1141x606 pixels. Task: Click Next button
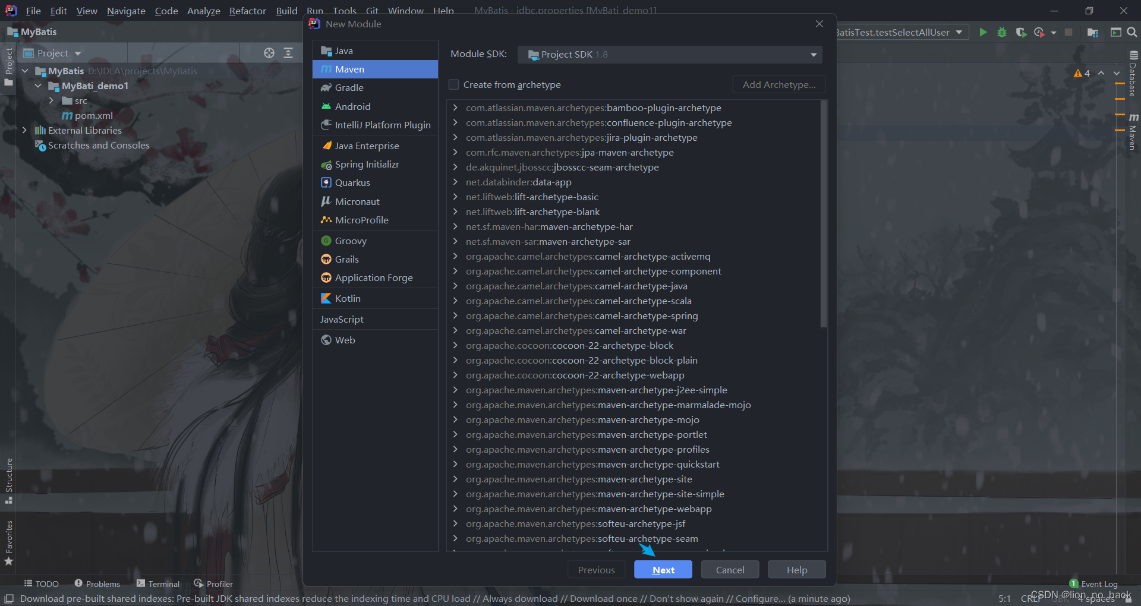tap(663, 569)
